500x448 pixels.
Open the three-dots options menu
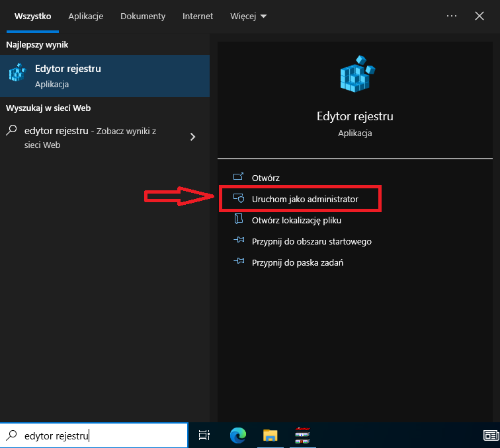click(452, 16)
